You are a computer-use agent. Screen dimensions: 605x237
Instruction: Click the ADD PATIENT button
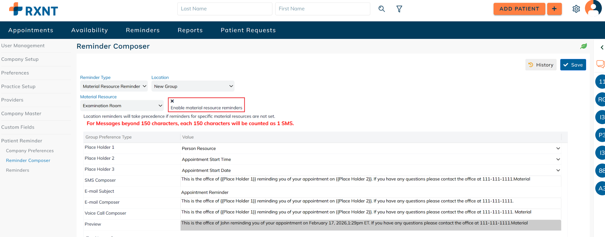point(519,9)
